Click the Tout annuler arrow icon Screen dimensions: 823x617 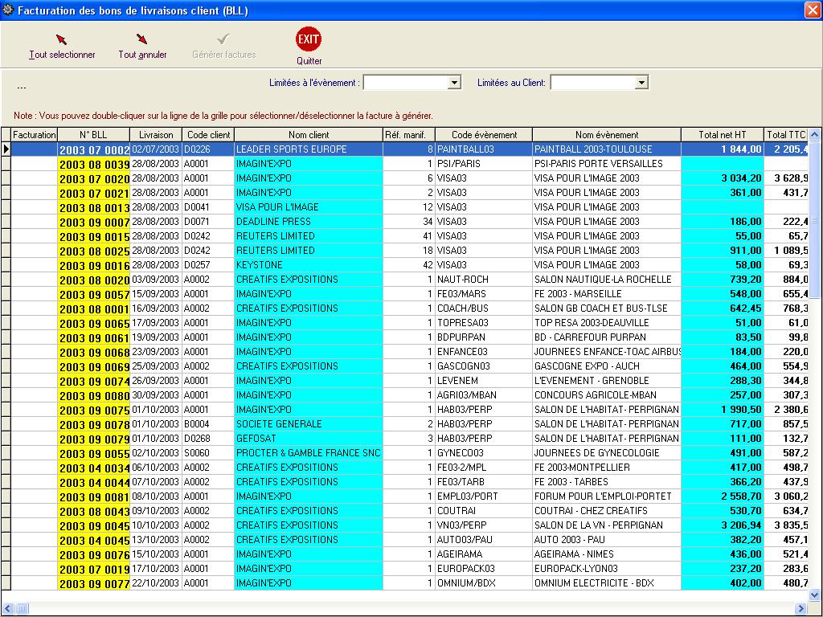point(141,39)
